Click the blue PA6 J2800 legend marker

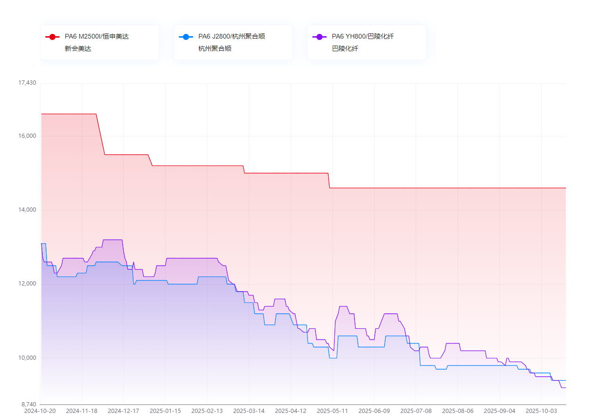click(186, 37)
